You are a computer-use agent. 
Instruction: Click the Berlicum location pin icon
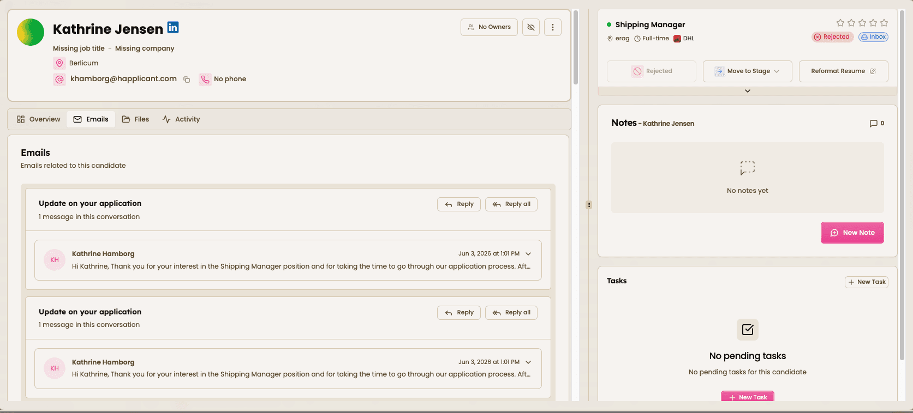pyautogui.click(x=59, y=63)
